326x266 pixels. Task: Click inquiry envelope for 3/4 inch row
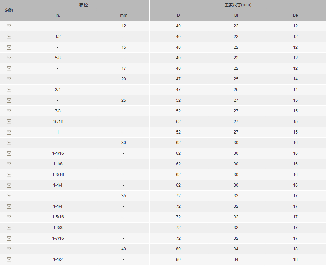click(9, 90)
